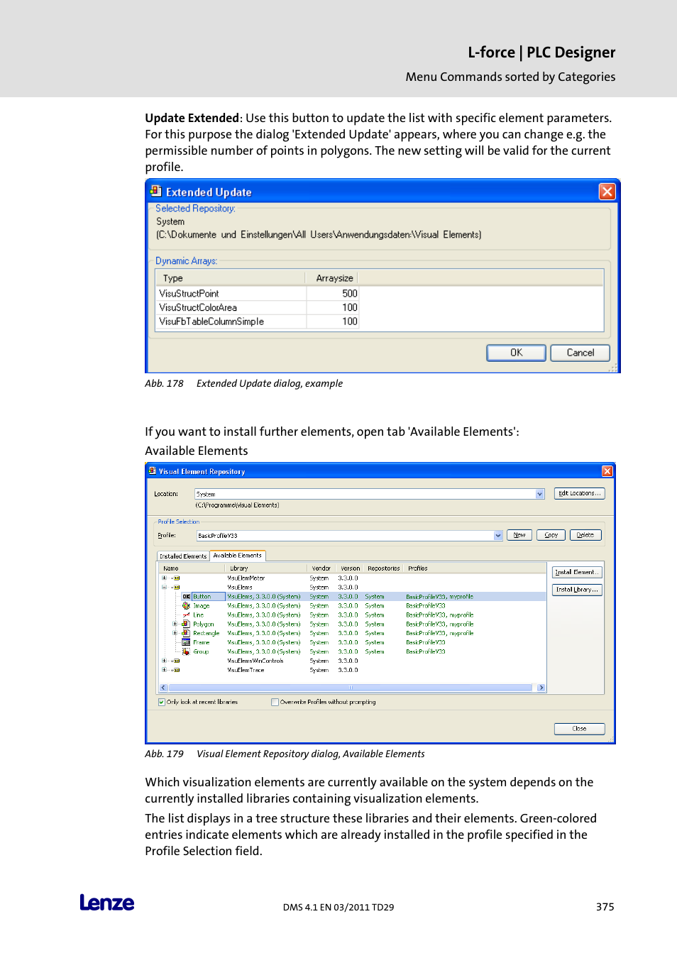Click the Line element icon
Viewport: 677px width, 958px height.
click(186, 615)
